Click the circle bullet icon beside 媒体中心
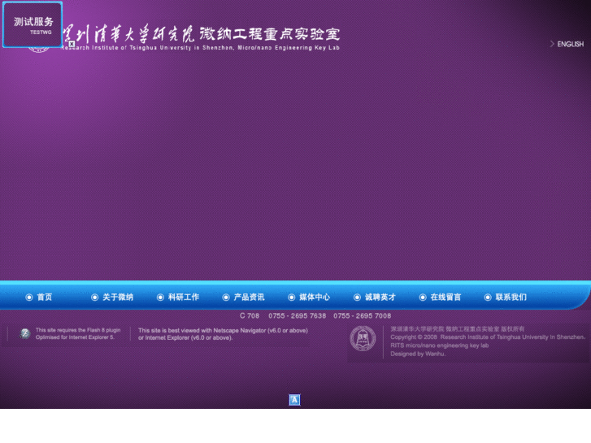 click(291, 298)
